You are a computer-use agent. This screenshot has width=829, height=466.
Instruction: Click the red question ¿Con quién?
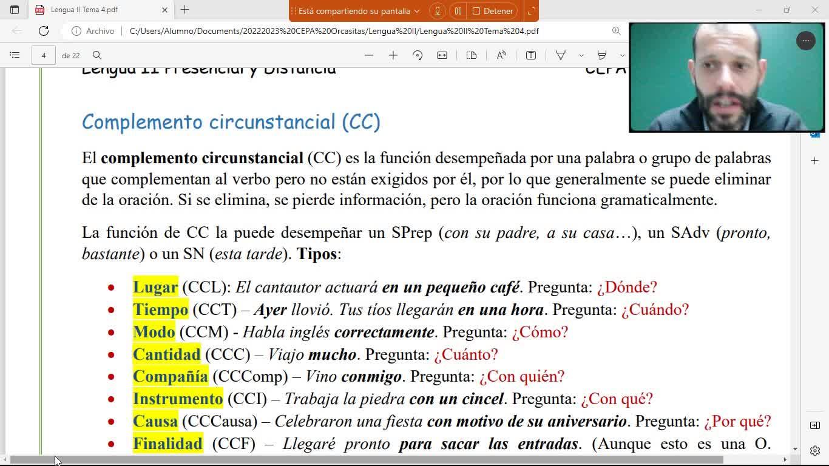click(522, 377)
